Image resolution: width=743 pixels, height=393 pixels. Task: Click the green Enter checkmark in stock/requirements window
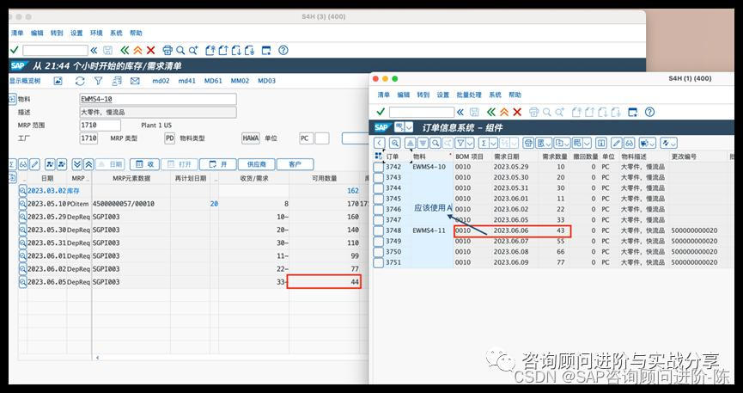point(15,50)
